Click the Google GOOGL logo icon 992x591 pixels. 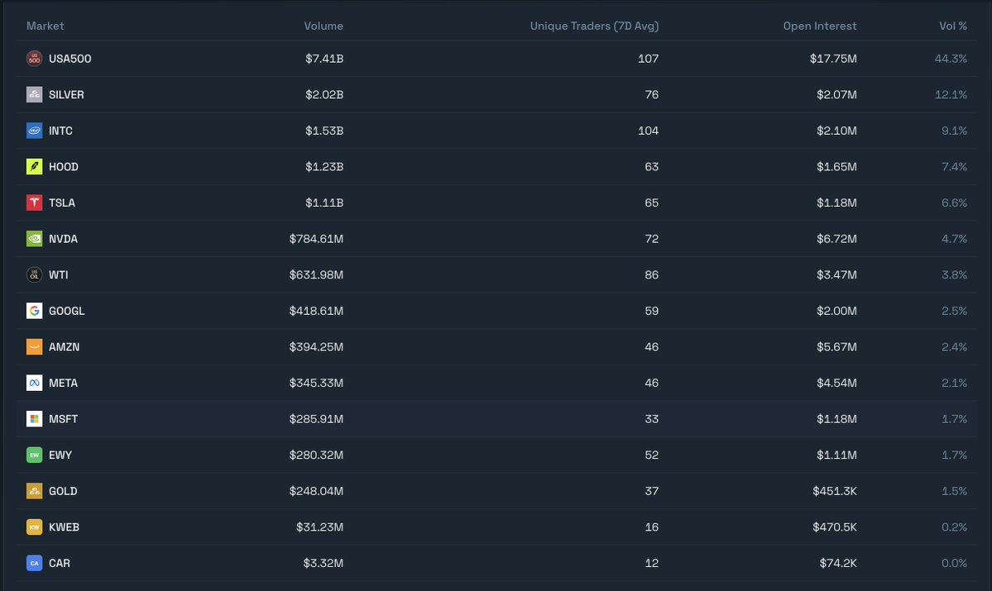click(34, 310)
